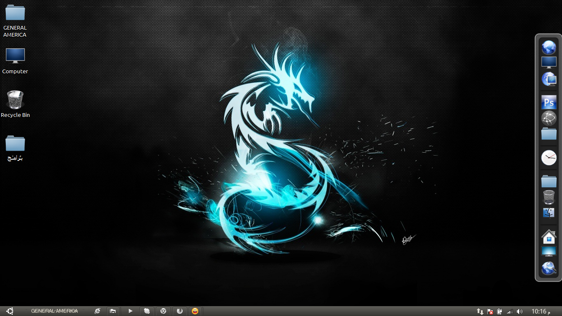Open Photoshop from the right dock
Screen dimensions: 562x316
549,102
